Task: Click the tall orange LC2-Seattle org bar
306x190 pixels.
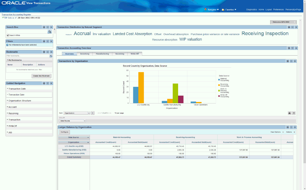Action: coord(141,88)
